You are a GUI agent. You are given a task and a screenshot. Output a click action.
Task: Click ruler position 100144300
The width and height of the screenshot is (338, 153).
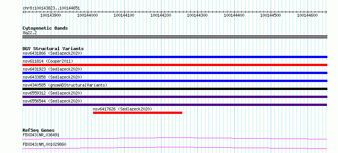[x=197, y=15]
